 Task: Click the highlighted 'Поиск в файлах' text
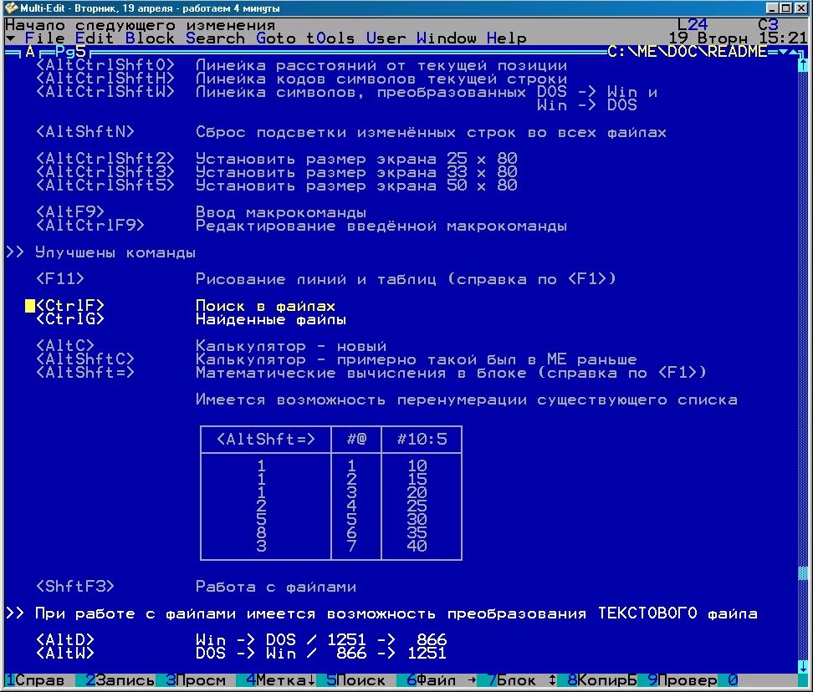265,306
